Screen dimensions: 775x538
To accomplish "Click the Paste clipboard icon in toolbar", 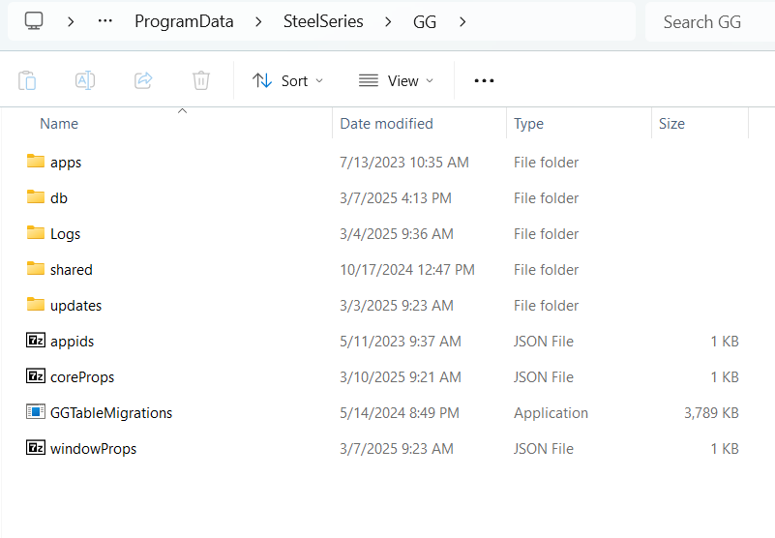I will [x=27, y=80].
